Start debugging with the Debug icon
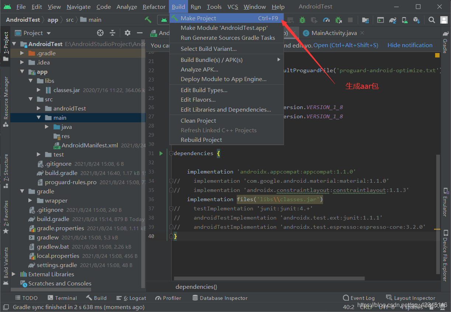This screenshot has height=312, width=451. (x=302, y=20)
